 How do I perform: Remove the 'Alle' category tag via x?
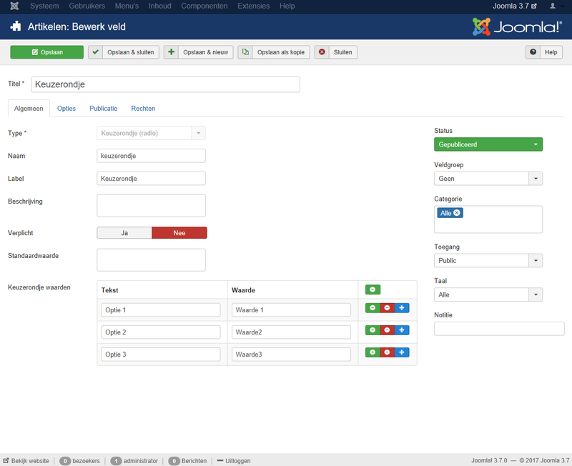(x=457, y=213)
